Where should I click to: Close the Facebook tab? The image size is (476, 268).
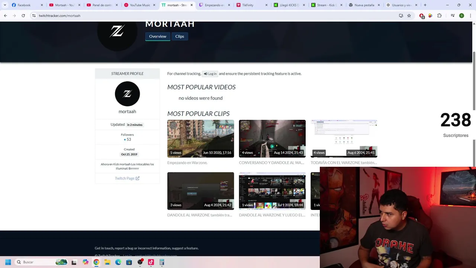[x=42, y=5]
